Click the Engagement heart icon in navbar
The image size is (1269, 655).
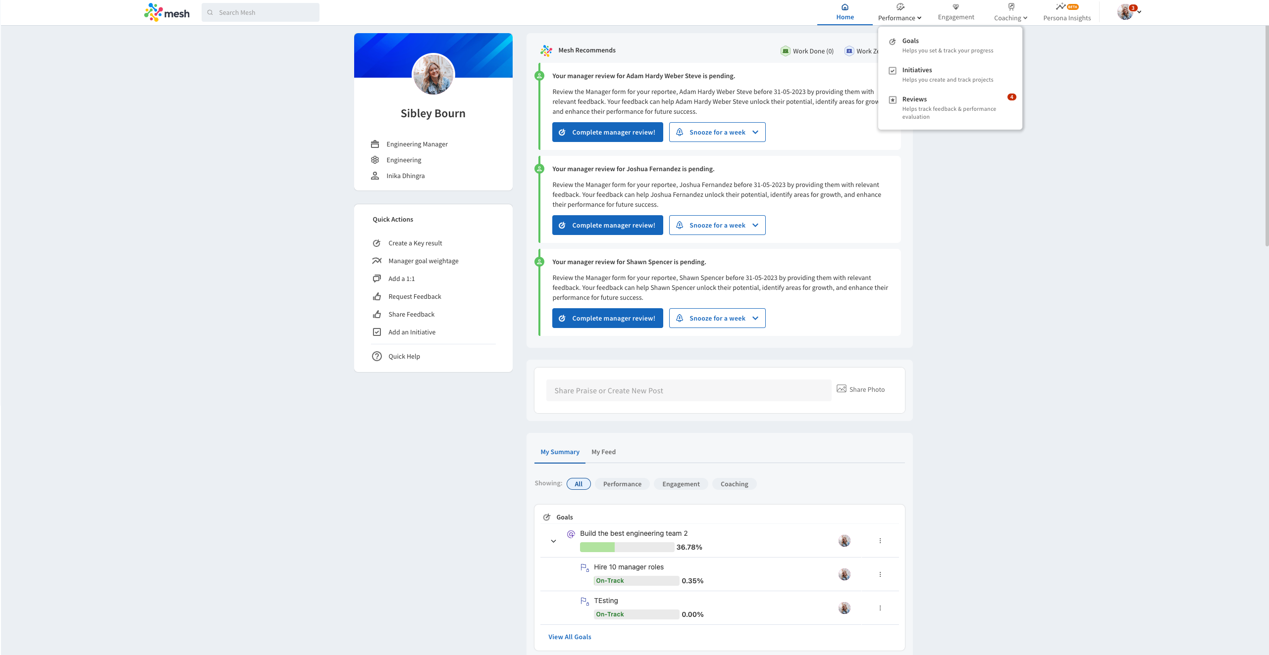pos(955,7)
